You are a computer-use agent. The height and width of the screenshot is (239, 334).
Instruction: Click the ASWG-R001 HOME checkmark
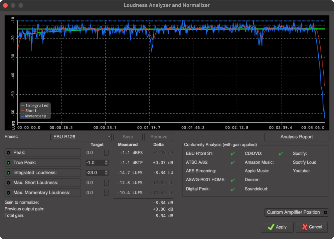coord(232,180)
